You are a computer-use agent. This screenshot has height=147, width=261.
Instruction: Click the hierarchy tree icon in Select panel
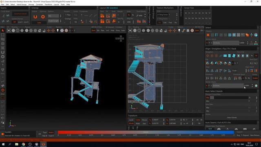click(256, 43)
